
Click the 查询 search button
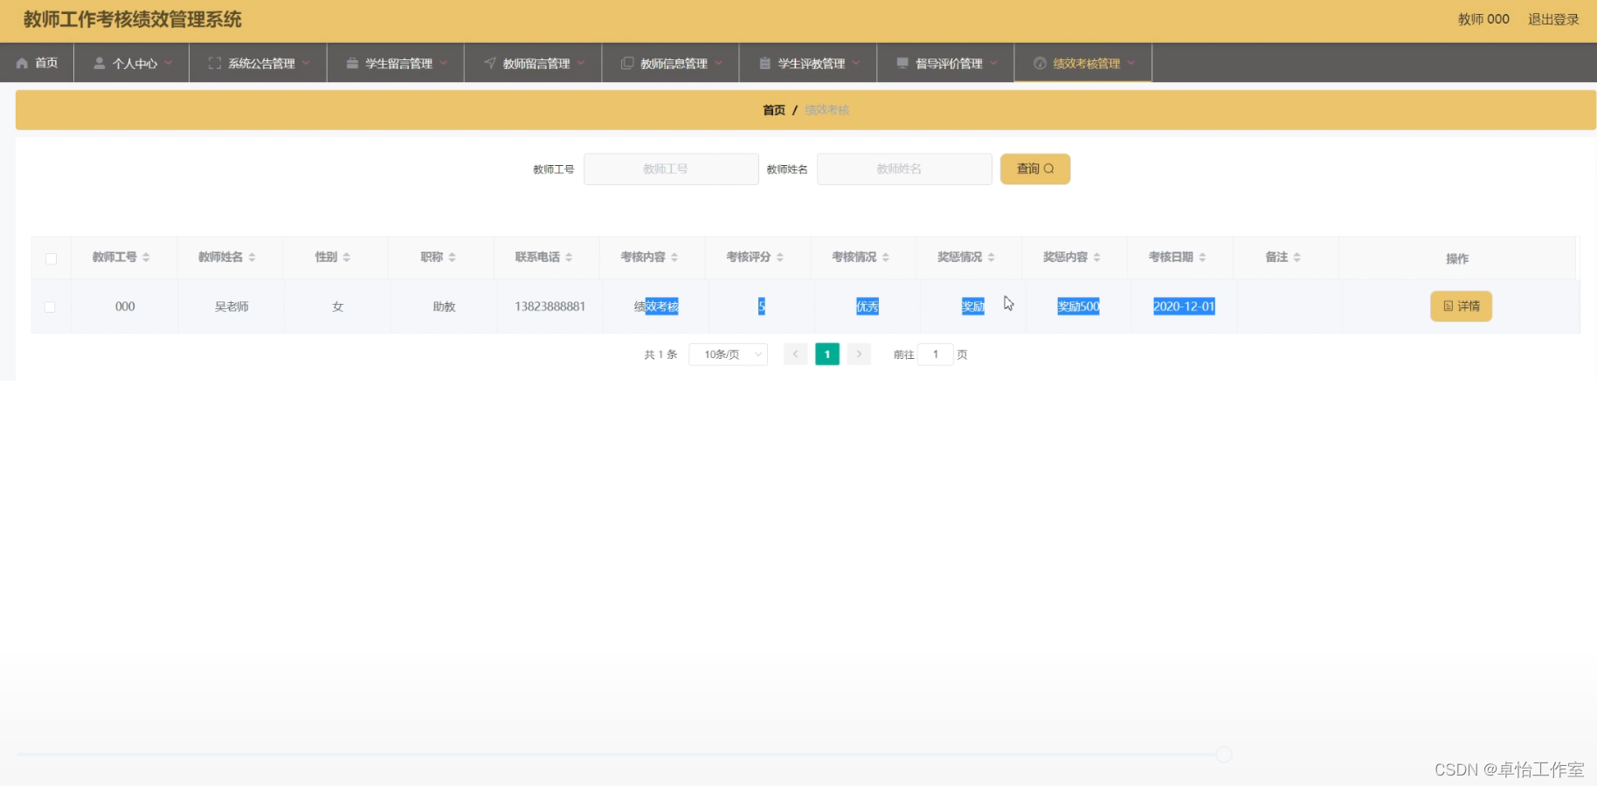point(1035,169)
